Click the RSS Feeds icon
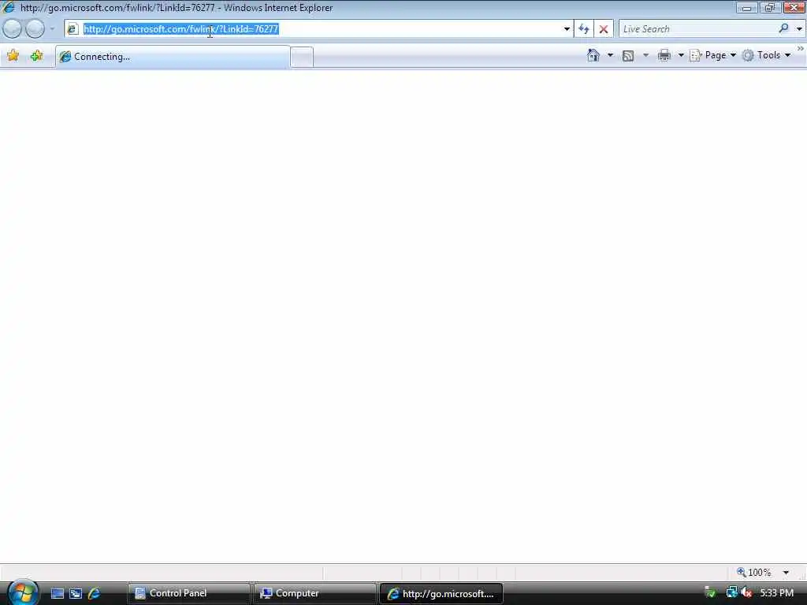This screenshot has width=807, height=605. pos(628,56)
